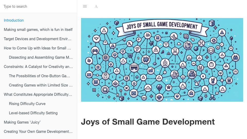Toggle the sidebar with the hamburger icon
This screenshot has height=139, width=247.
point(85,6)
